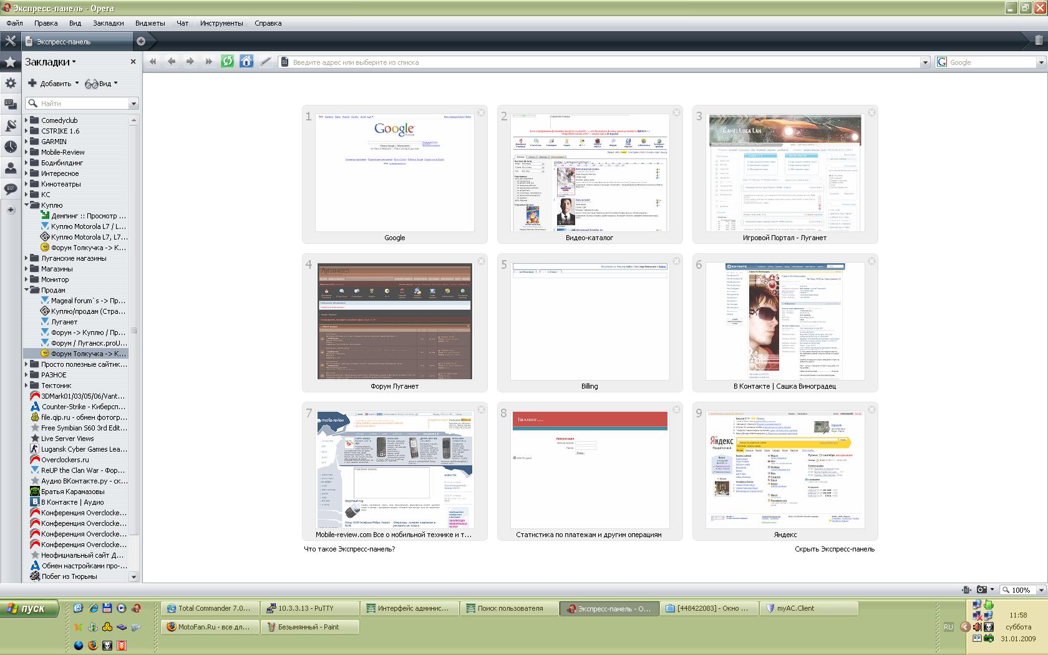This screenshot has width=1048, height=655.
Task: Click the Rewind navigation arrow
Action: click(153, 61)
